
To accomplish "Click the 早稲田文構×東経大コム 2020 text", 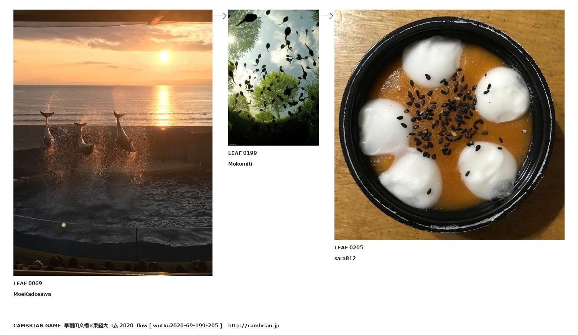I will 99,325.
